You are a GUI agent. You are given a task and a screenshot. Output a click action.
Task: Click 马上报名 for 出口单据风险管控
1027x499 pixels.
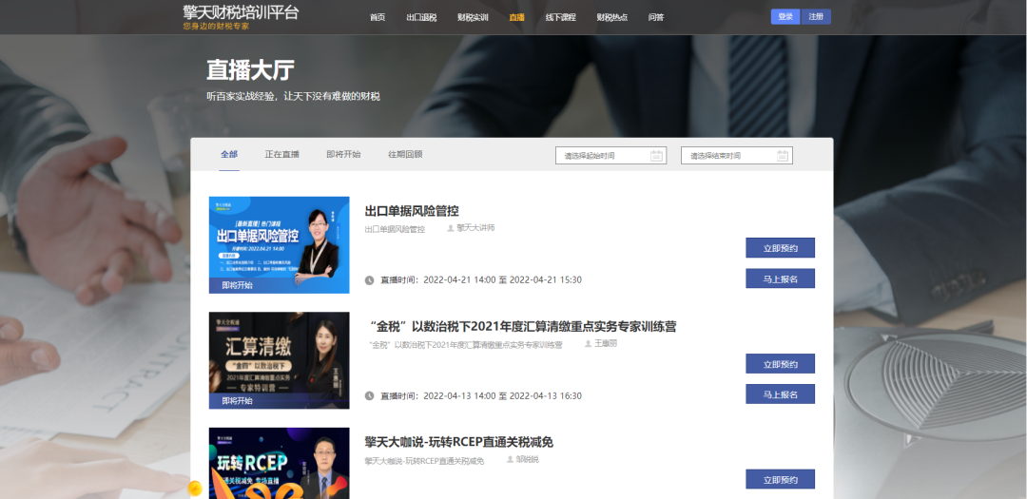click(x=780, y=278)
